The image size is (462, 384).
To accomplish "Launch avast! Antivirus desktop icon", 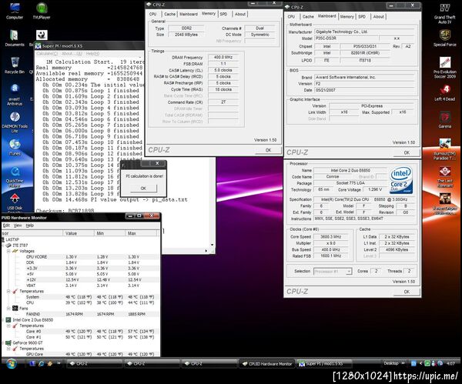I will [x=14, y=94].
